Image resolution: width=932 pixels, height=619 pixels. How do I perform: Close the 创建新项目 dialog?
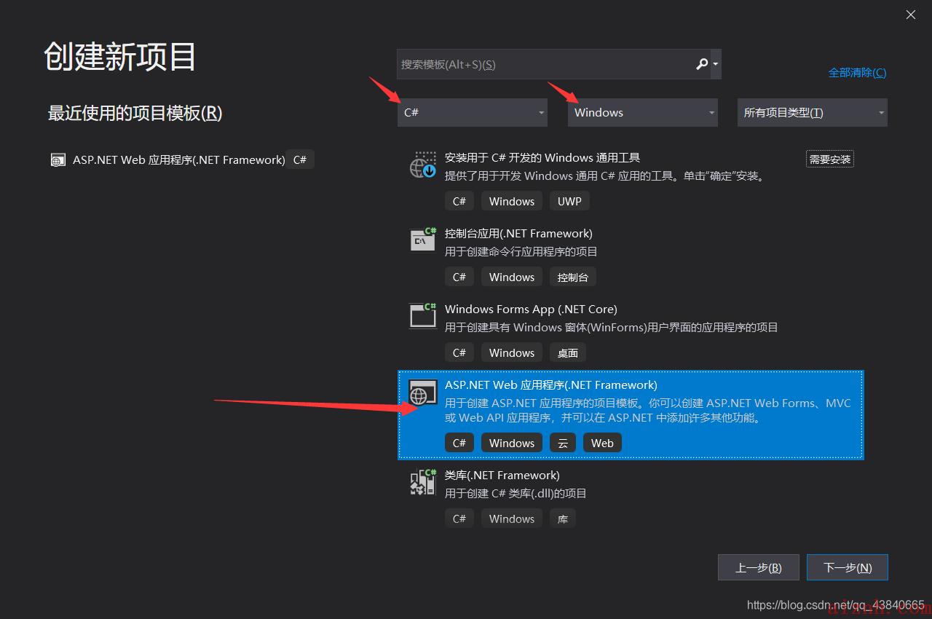[x=911, y=15]
